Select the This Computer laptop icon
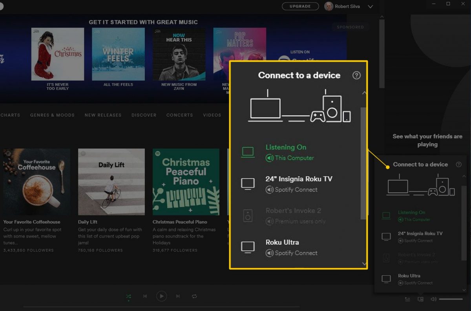 click(x=248, y=152)
